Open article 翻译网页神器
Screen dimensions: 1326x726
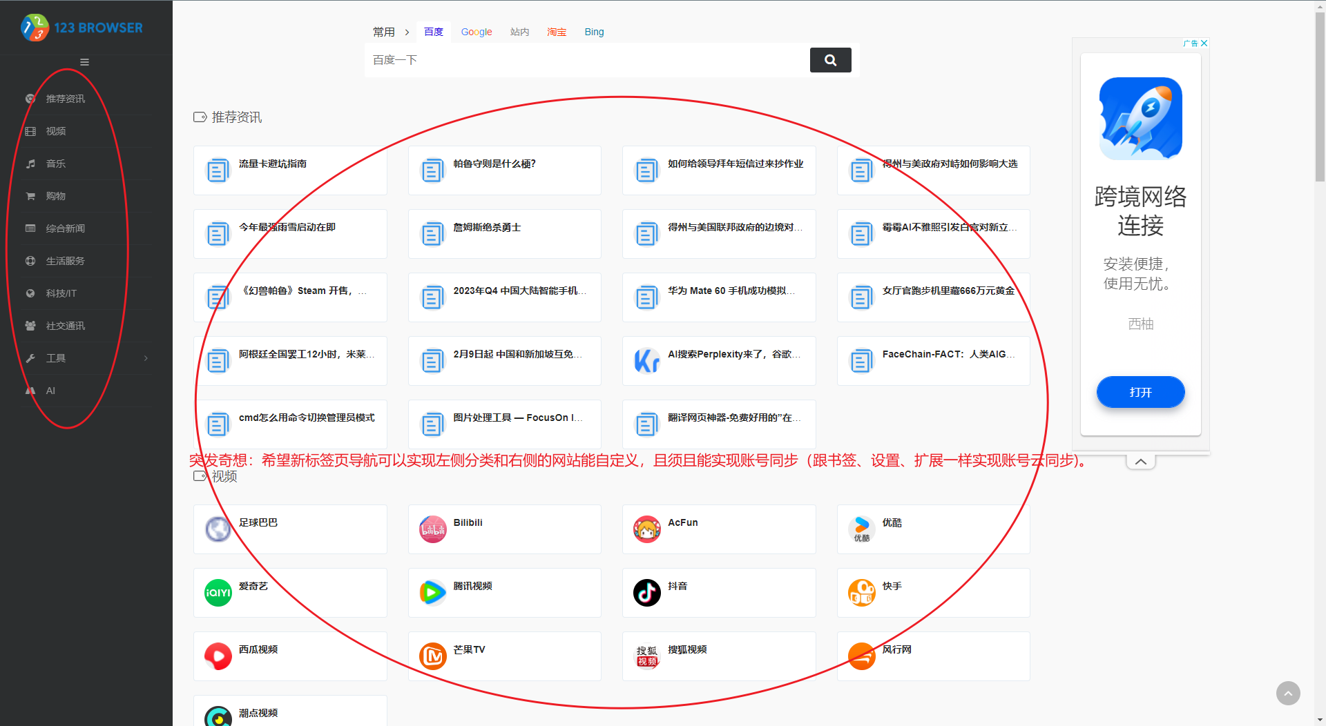(x=719, y=424)
